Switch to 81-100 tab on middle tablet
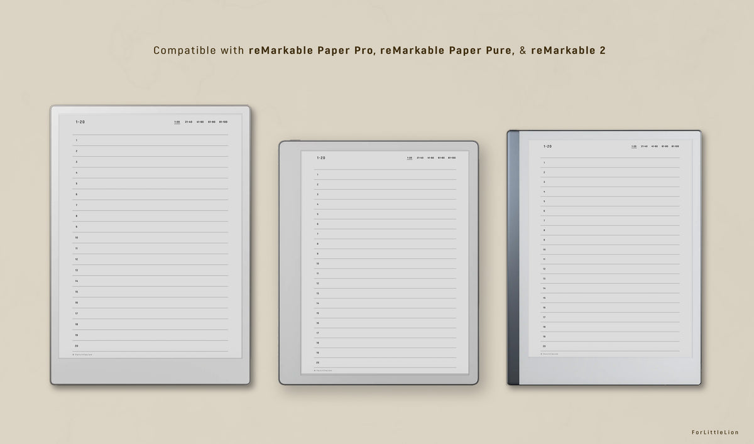 (x=451, y=158)
